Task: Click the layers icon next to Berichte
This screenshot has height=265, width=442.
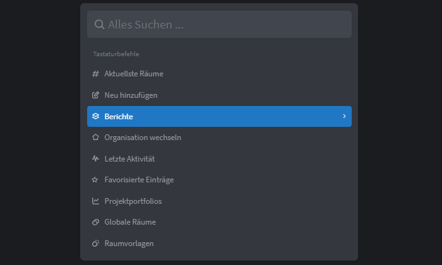Action: [95, 116]
